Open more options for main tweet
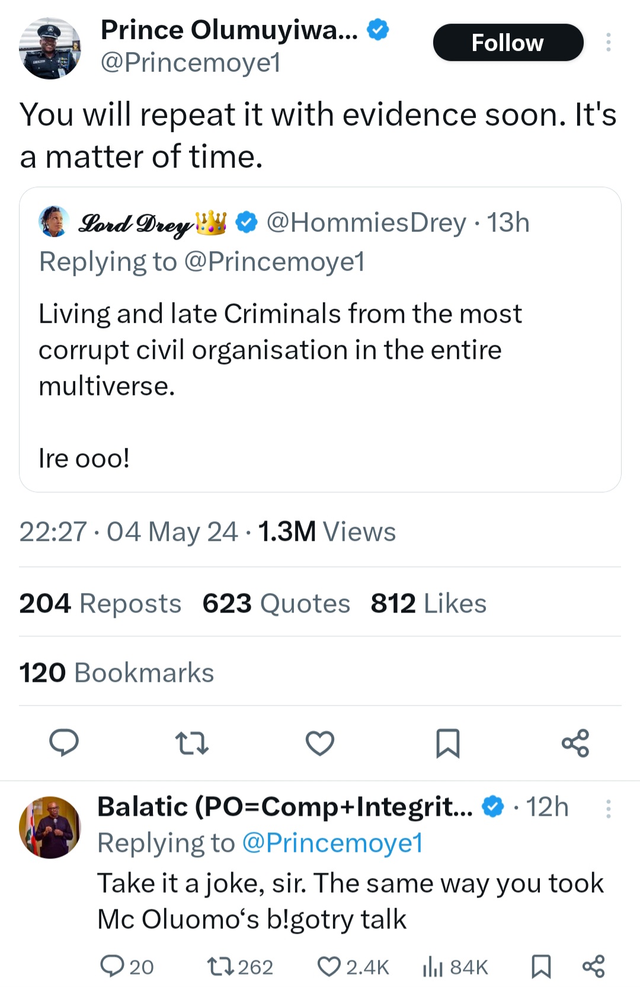The image size is (640, 987). pyautogui.click(x=608, y=43)
